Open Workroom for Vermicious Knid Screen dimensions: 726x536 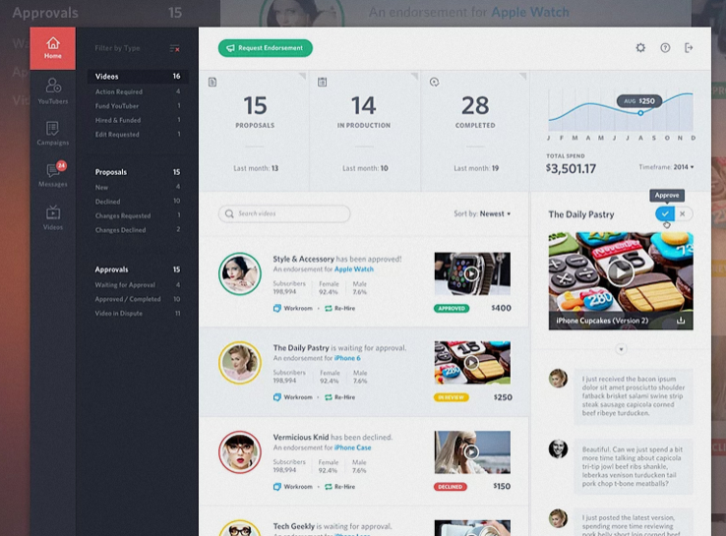292,487
